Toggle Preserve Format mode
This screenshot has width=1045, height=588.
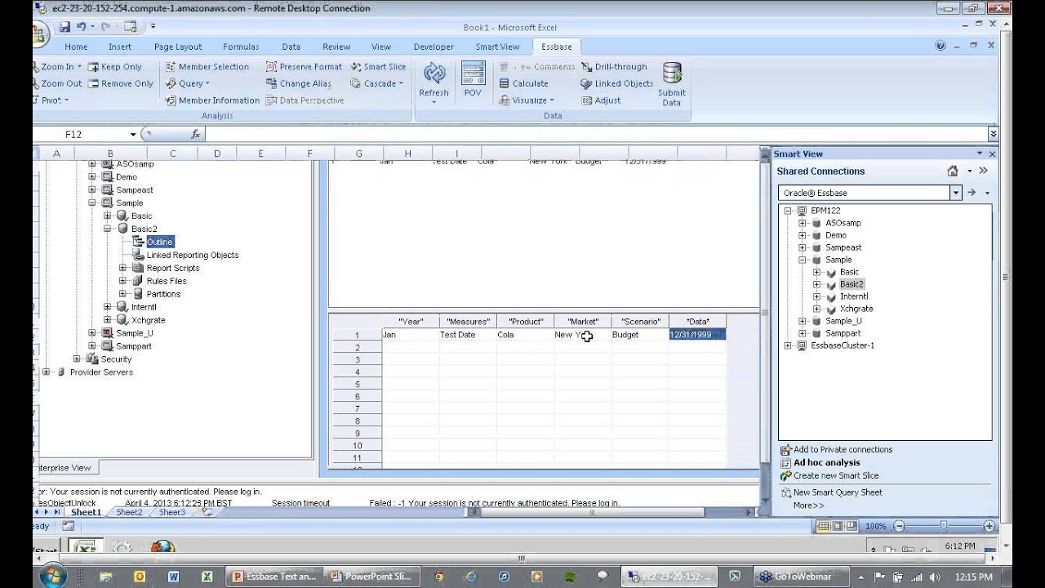tap(307, 66)
